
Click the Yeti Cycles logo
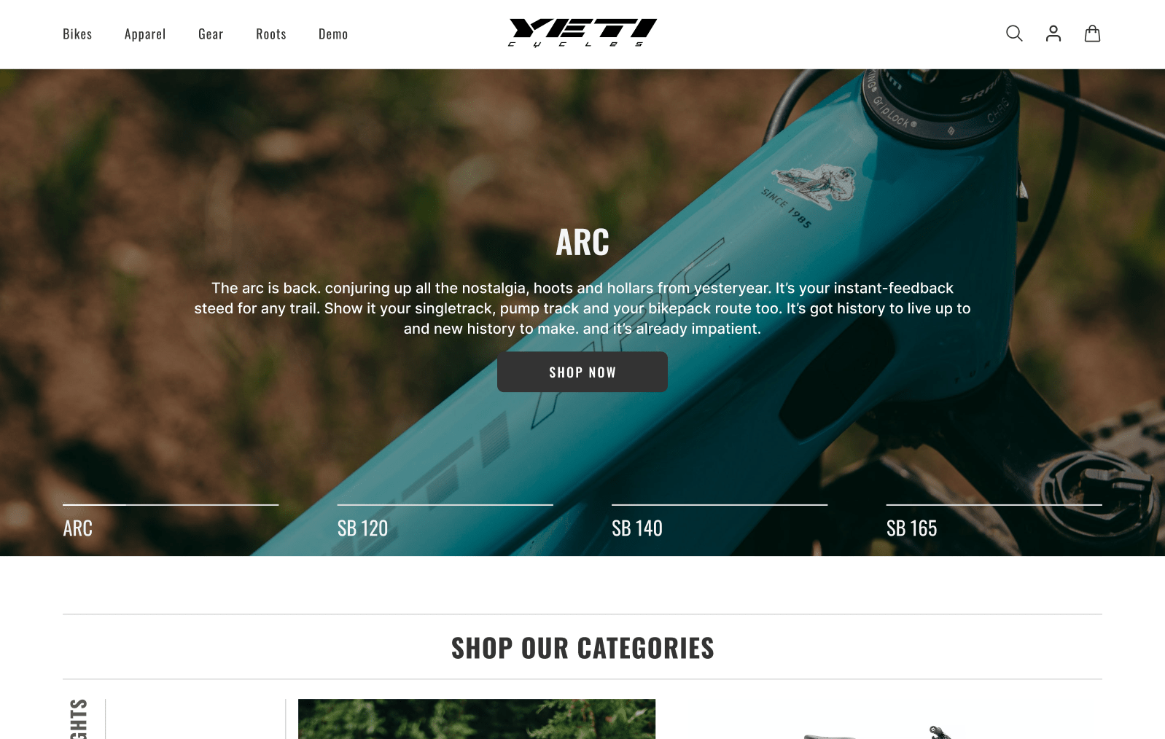[582, 33]
